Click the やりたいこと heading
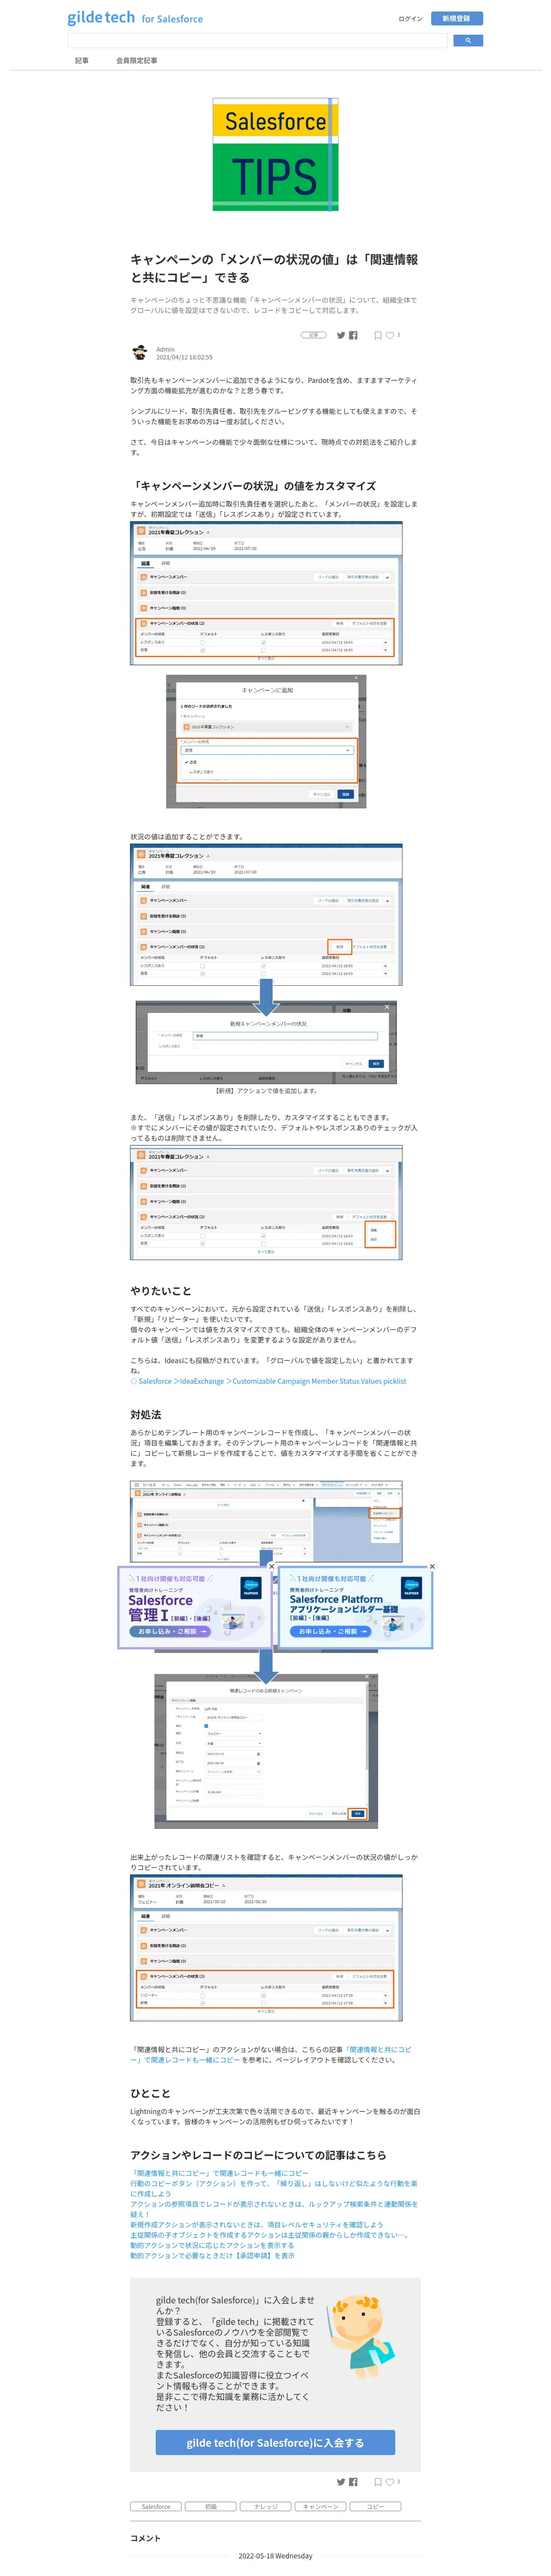 [x=160, y=1291]
